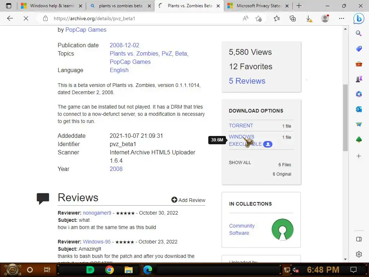Image resolution: width=369 pixels, height=277 pixels.
Task: Open the PvZ topic link
Action: pyautogui.click(x=166, y=53)
